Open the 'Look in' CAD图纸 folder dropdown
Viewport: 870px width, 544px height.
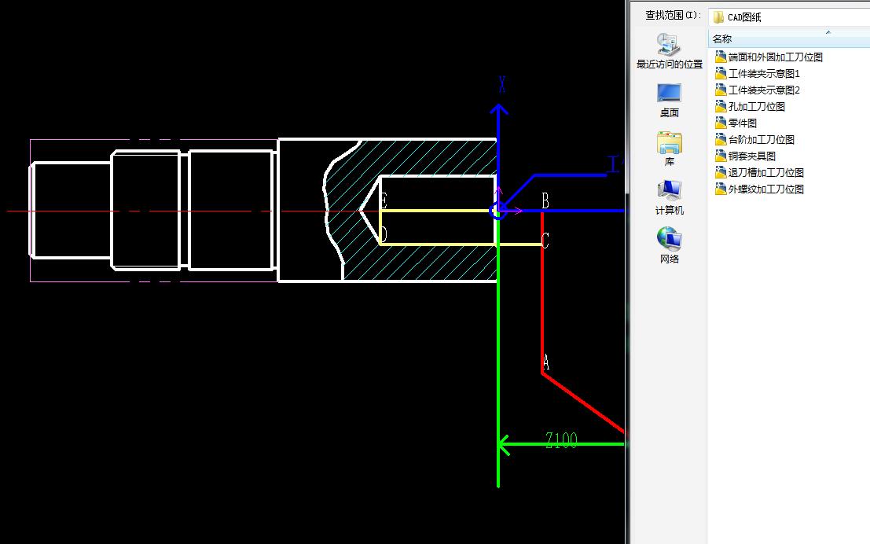(x=790, y=17)
